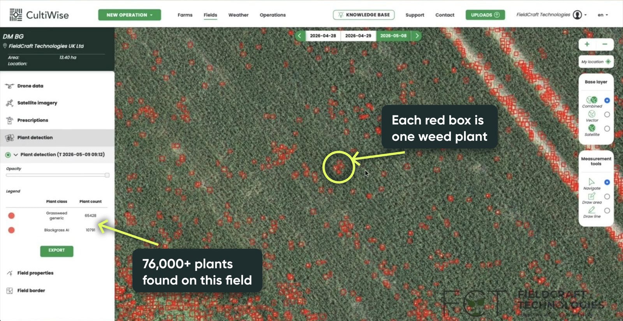Select the Navigate tool radio button

607,182
